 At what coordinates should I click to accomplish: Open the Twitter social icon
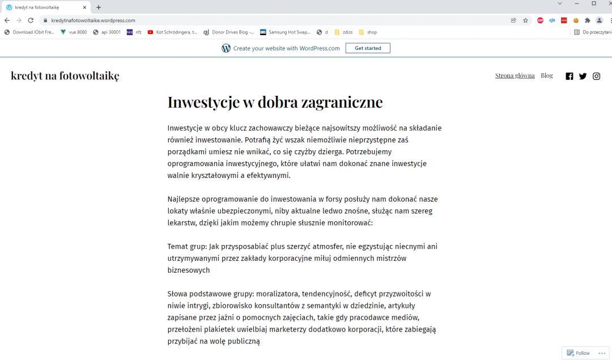pos(583,76)
